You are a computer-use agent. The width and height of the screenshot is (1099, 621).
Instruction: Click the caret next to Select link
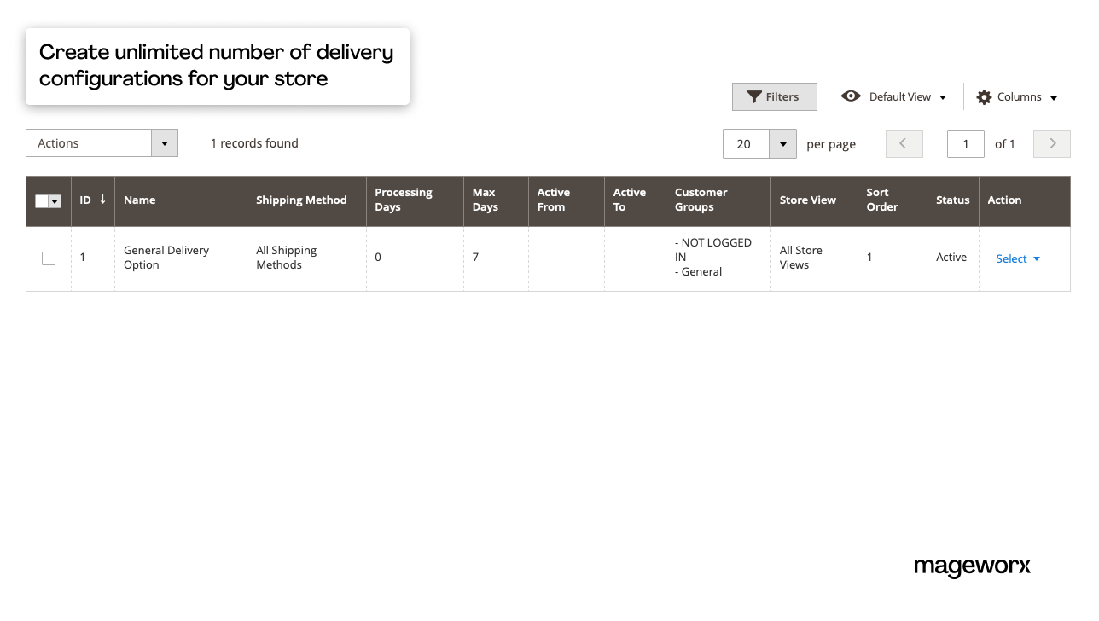tap(1035, 258)
